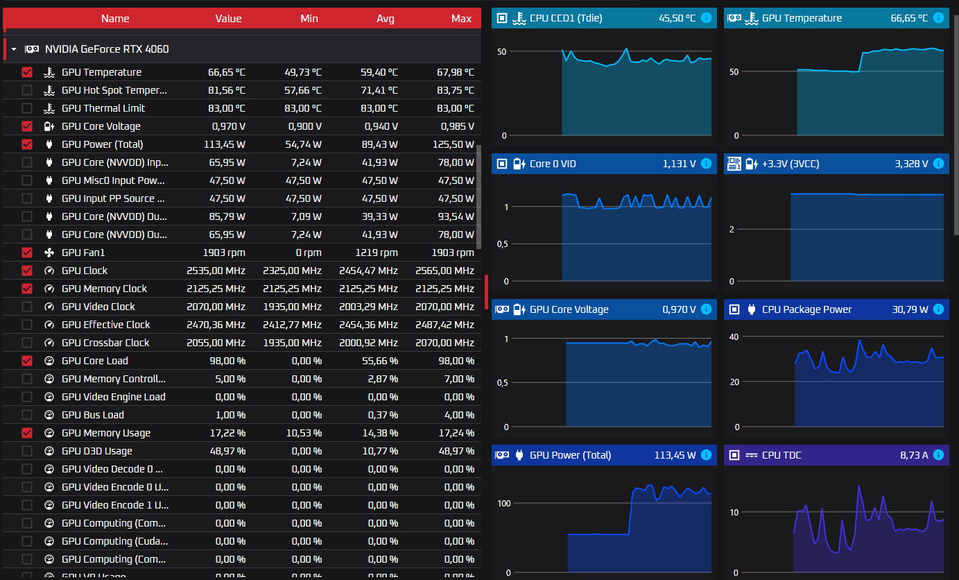Click info icon on CPU Package Power graph
Viewport: 959px width, 580px height.
(938, 309)
